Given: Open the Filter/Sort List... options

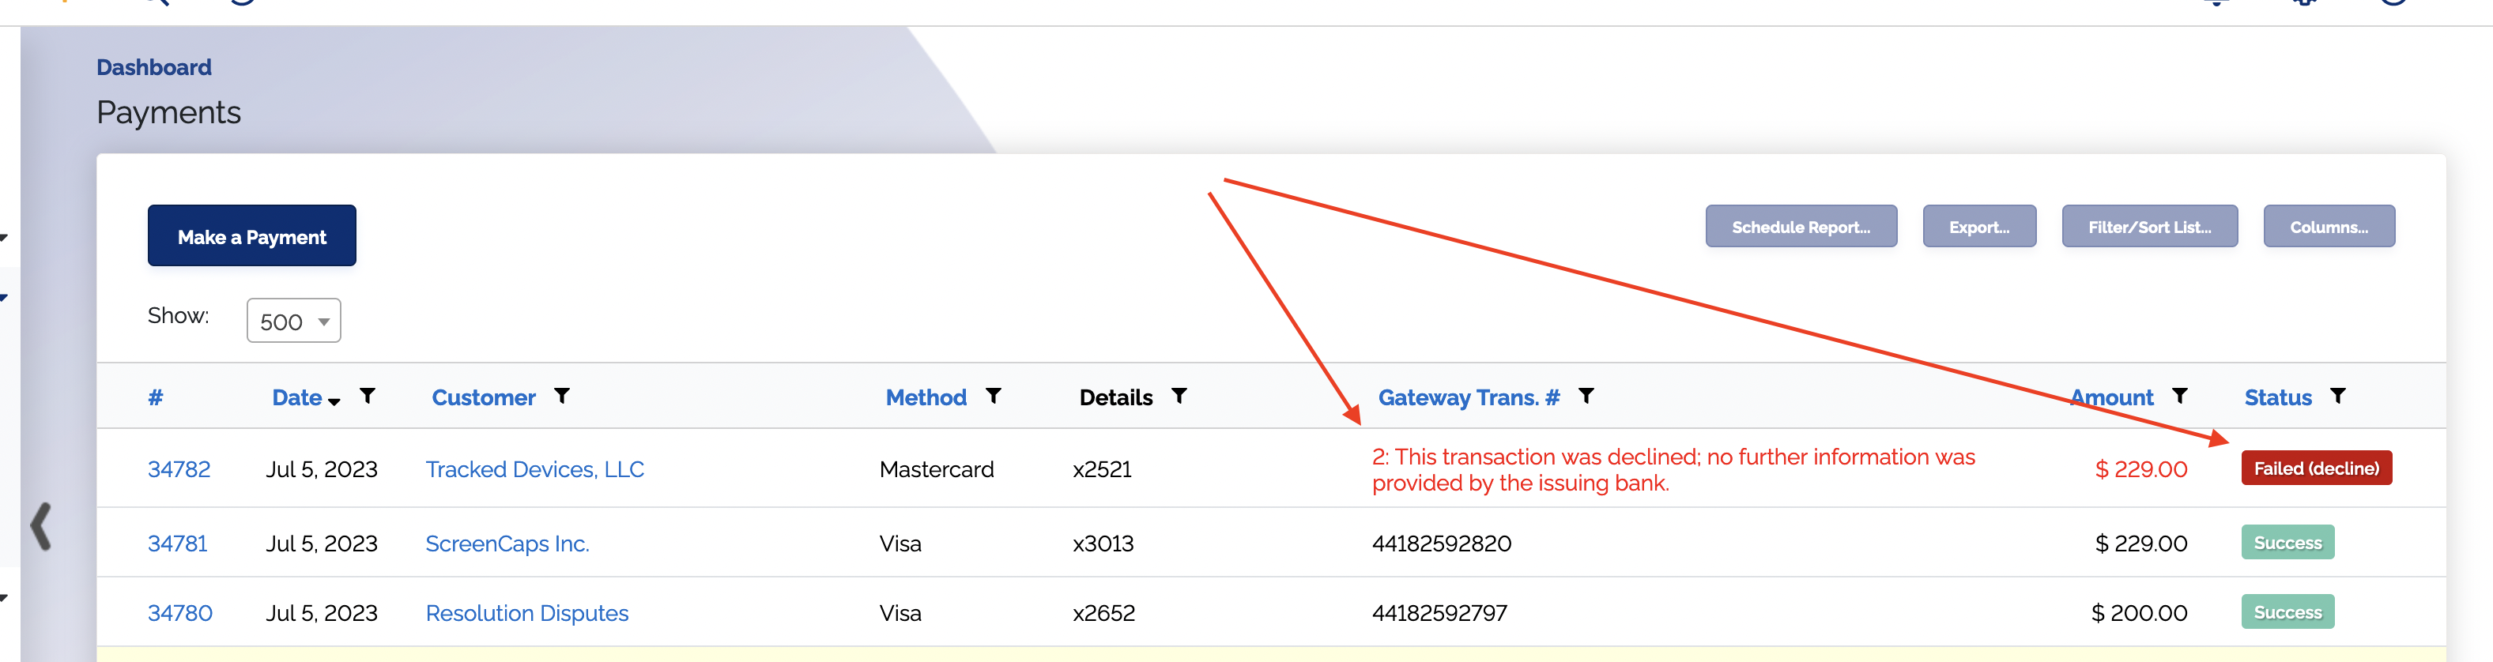Looking at the screenshot, I should [2148, 227].
